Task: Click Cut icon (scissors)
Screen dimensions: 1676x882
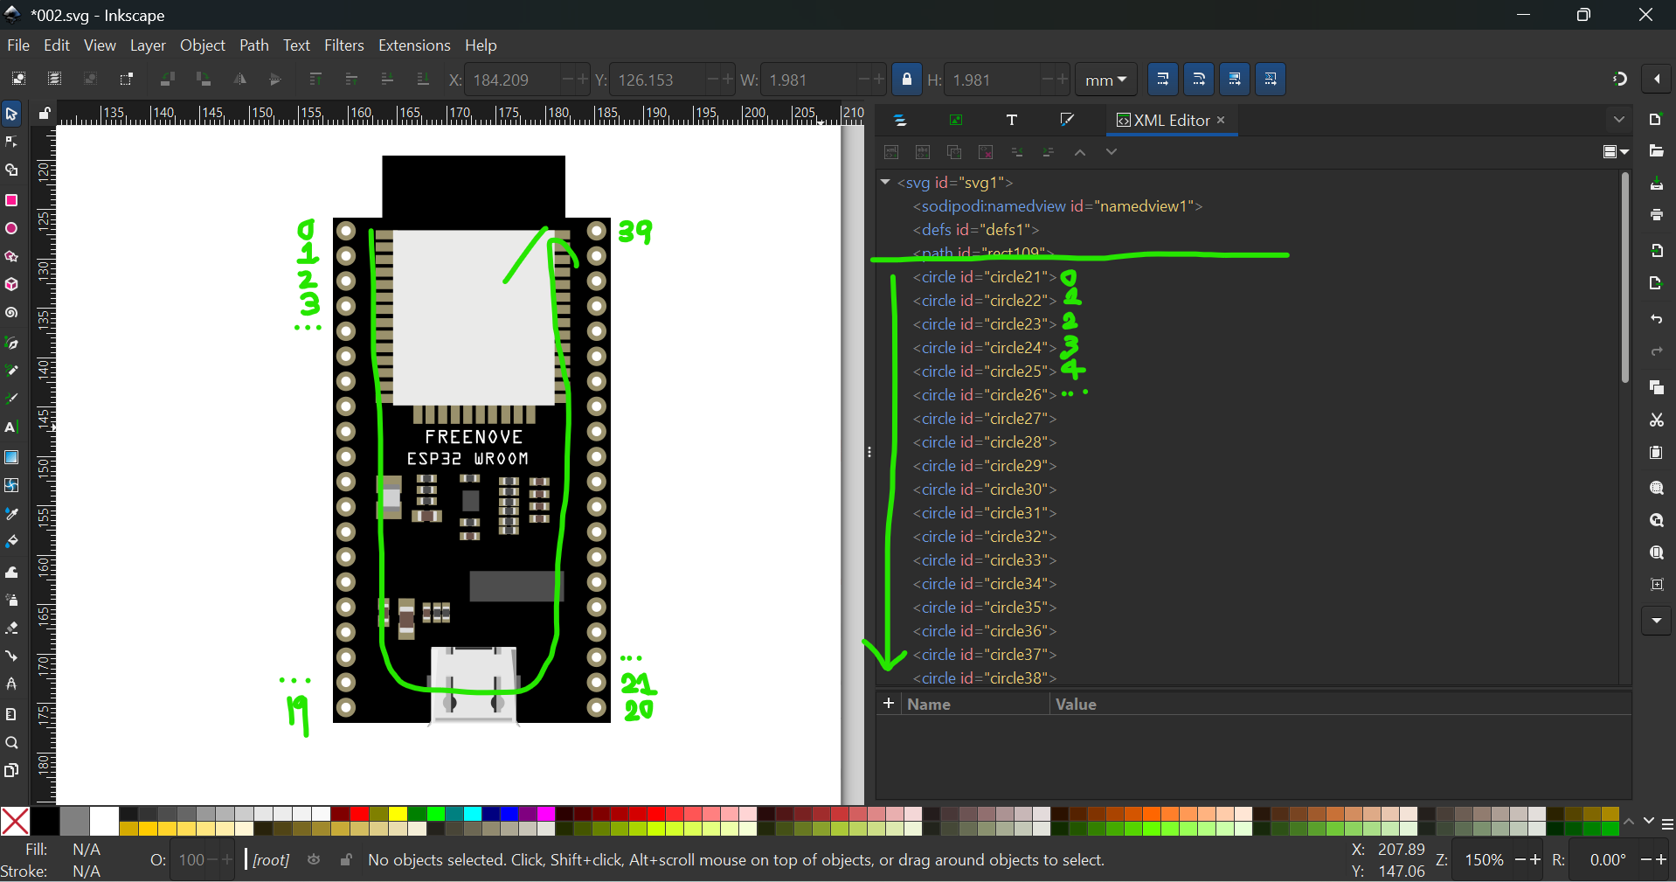Action: coord(1657,420)
